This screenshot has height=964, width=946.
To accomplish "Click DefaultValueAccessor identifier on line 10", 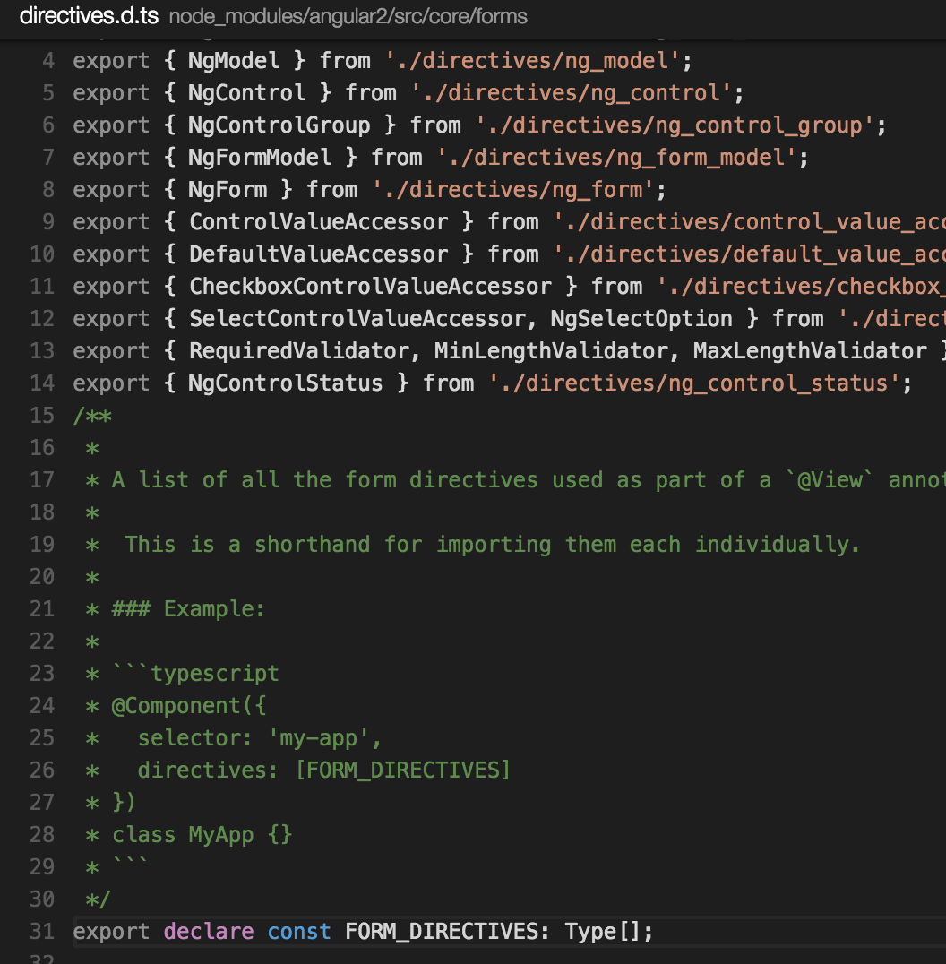I will click(x=318, y=254).
